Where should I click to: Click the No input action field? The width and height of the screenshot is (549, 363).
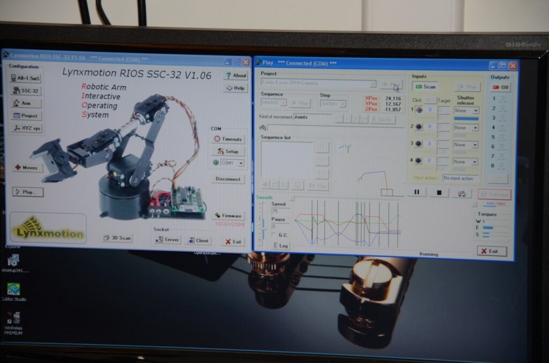click(x=459, y=178)
